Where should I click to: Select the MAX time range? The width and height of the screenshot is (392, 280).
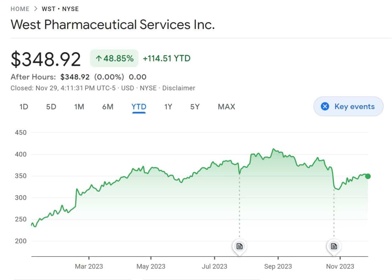(x=226, y=107)
